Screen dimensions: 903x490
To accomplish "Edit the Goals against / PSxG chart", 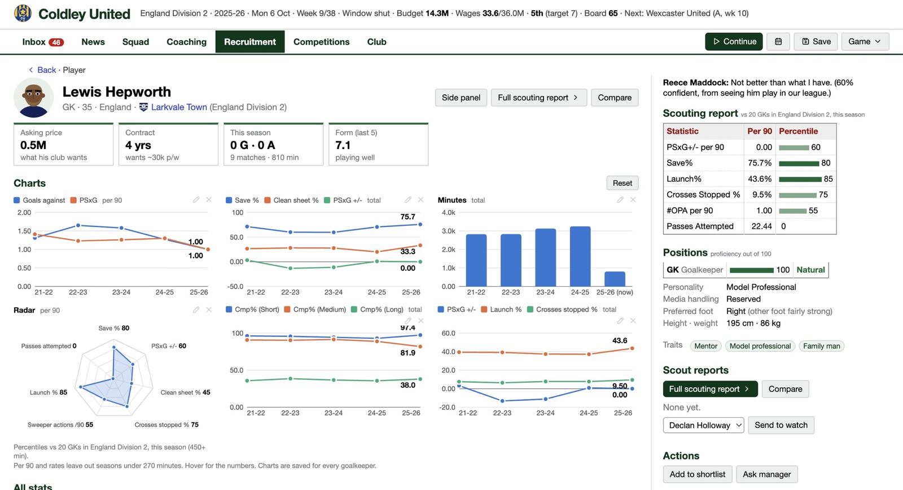I will [x=196, y=200].
